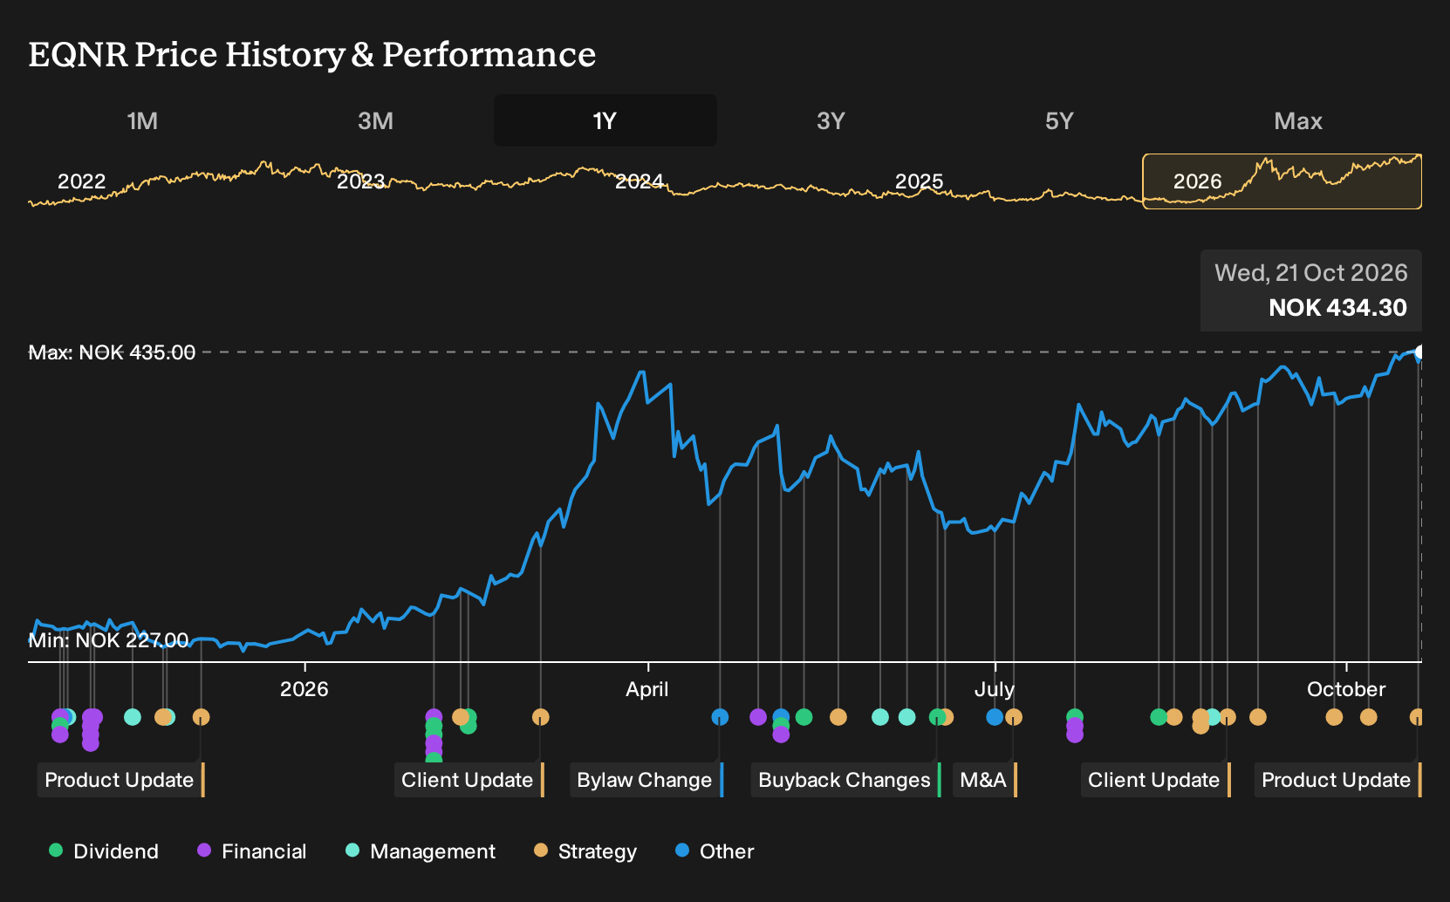Open the Buyback Changes event label
1450x902 pixels.
click(846, 780)
